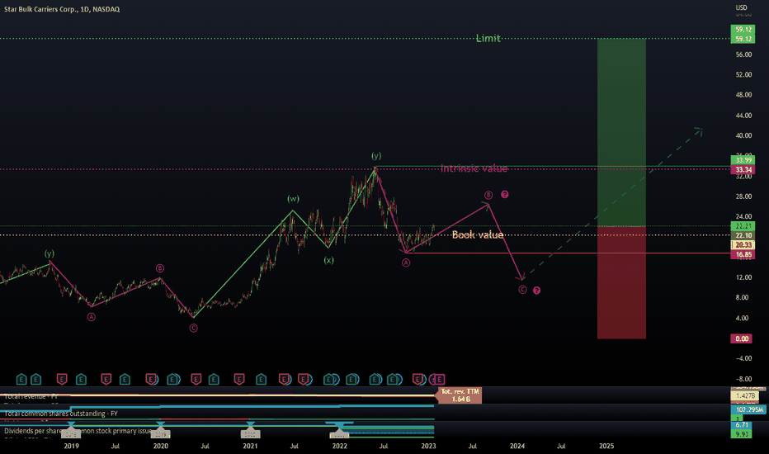Click the 16.85 red price tag
Viewport: 769px width, 454px height.
click(x=743, y=254)
